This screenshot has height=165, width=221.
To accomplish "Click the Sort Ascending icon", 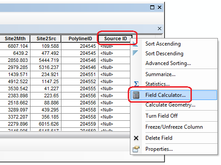I will [135, 44].
